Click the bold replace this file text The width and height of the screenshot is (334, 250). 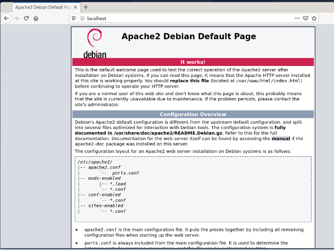click(189, 81)
